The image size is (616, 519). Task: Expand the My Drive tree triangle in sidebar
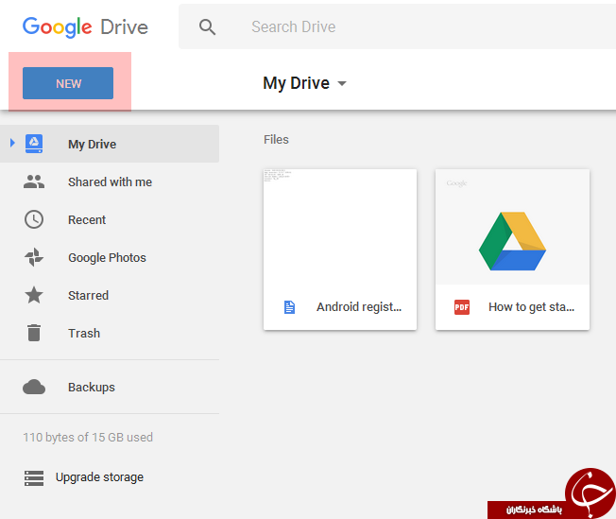pos(12,143)
